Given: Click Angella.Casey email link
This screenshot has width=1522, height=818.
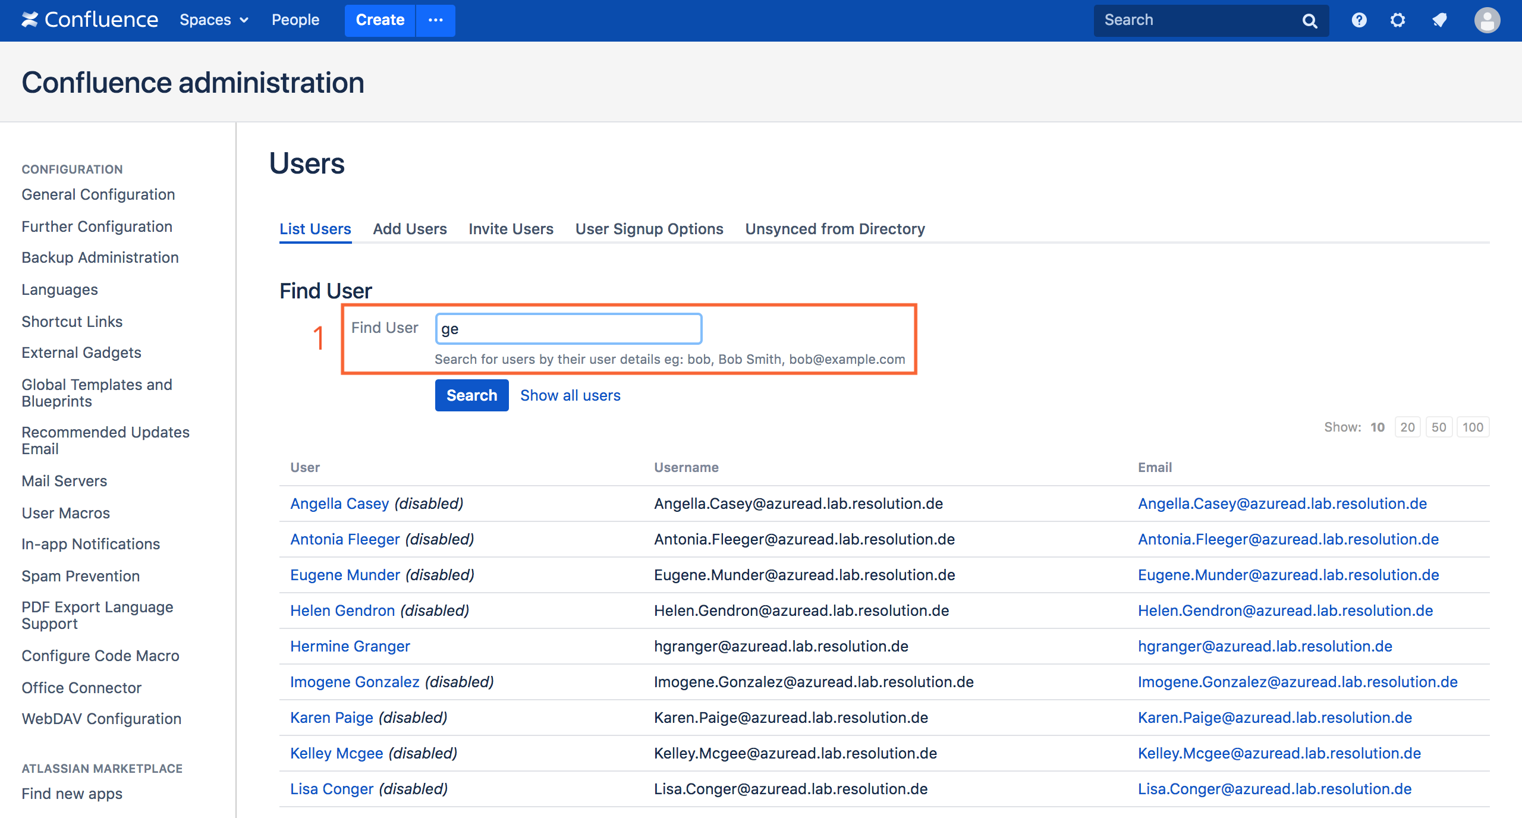Looking at the screenshot, I should pyautogui.click(x=1282, y=504).
